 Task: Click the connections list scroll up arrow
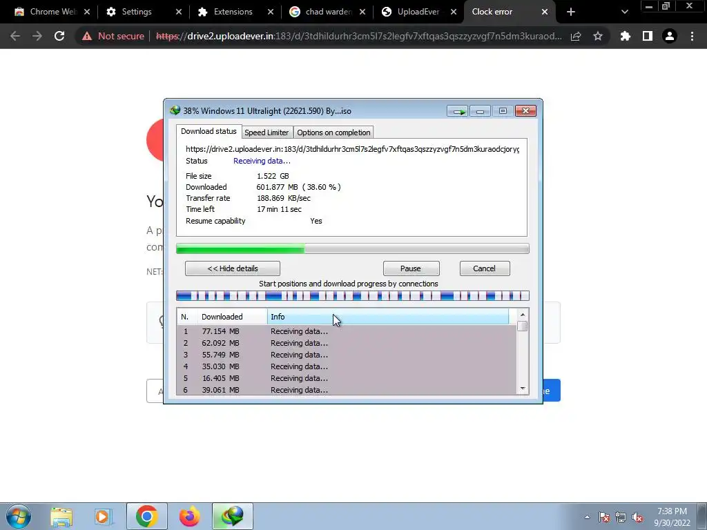pos(523,315)
